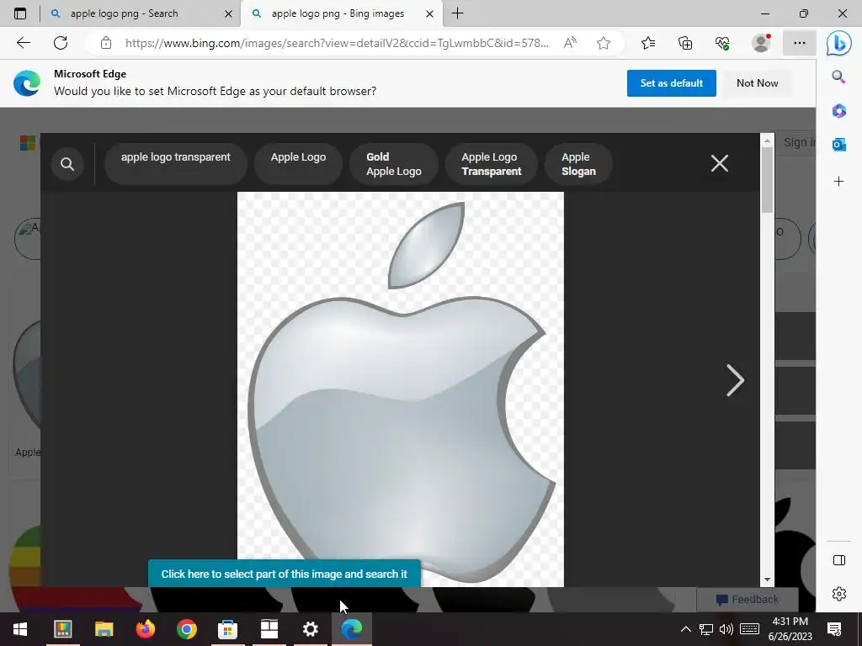Open Microsoft Store from taskbar

[227, 629]
